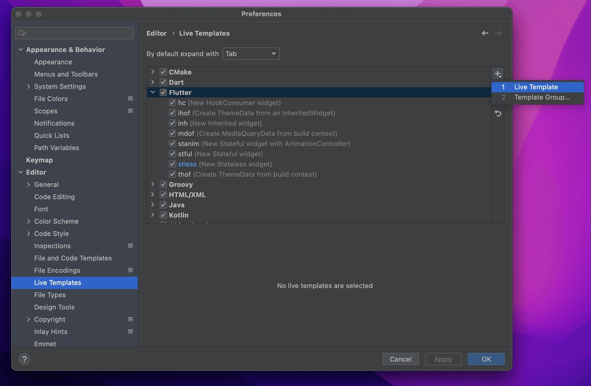This screenshot has height=386, width=591.
Task: Click project-level icon next to Inspections
Action: [131, 246]
